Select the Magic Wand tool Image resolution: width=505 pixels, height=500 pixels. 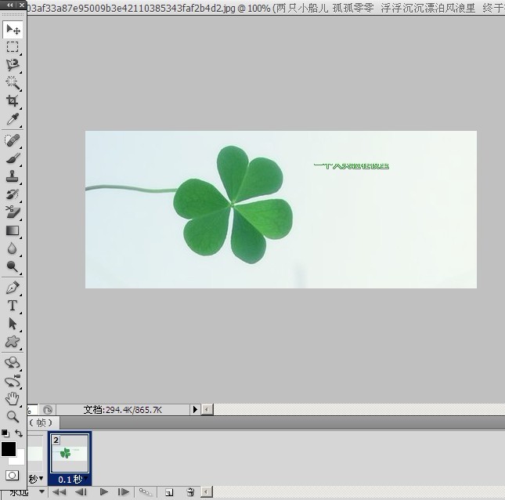click(13, 83)
